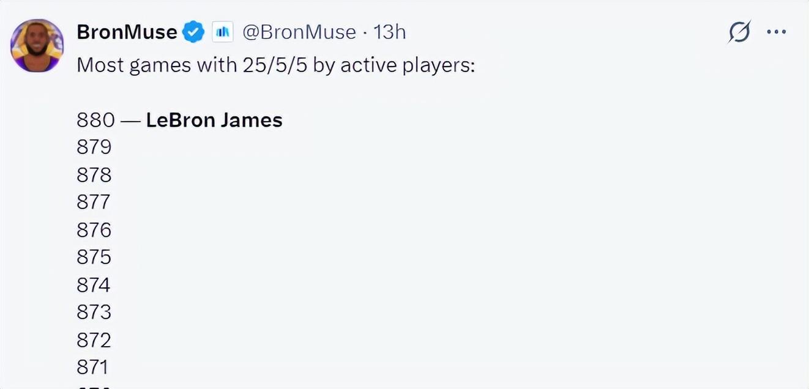Image resolution: width=809 pixels, height=389 pixels.
Task: Select the 878 line in the tweet
Action: click(x=94, y=175)
